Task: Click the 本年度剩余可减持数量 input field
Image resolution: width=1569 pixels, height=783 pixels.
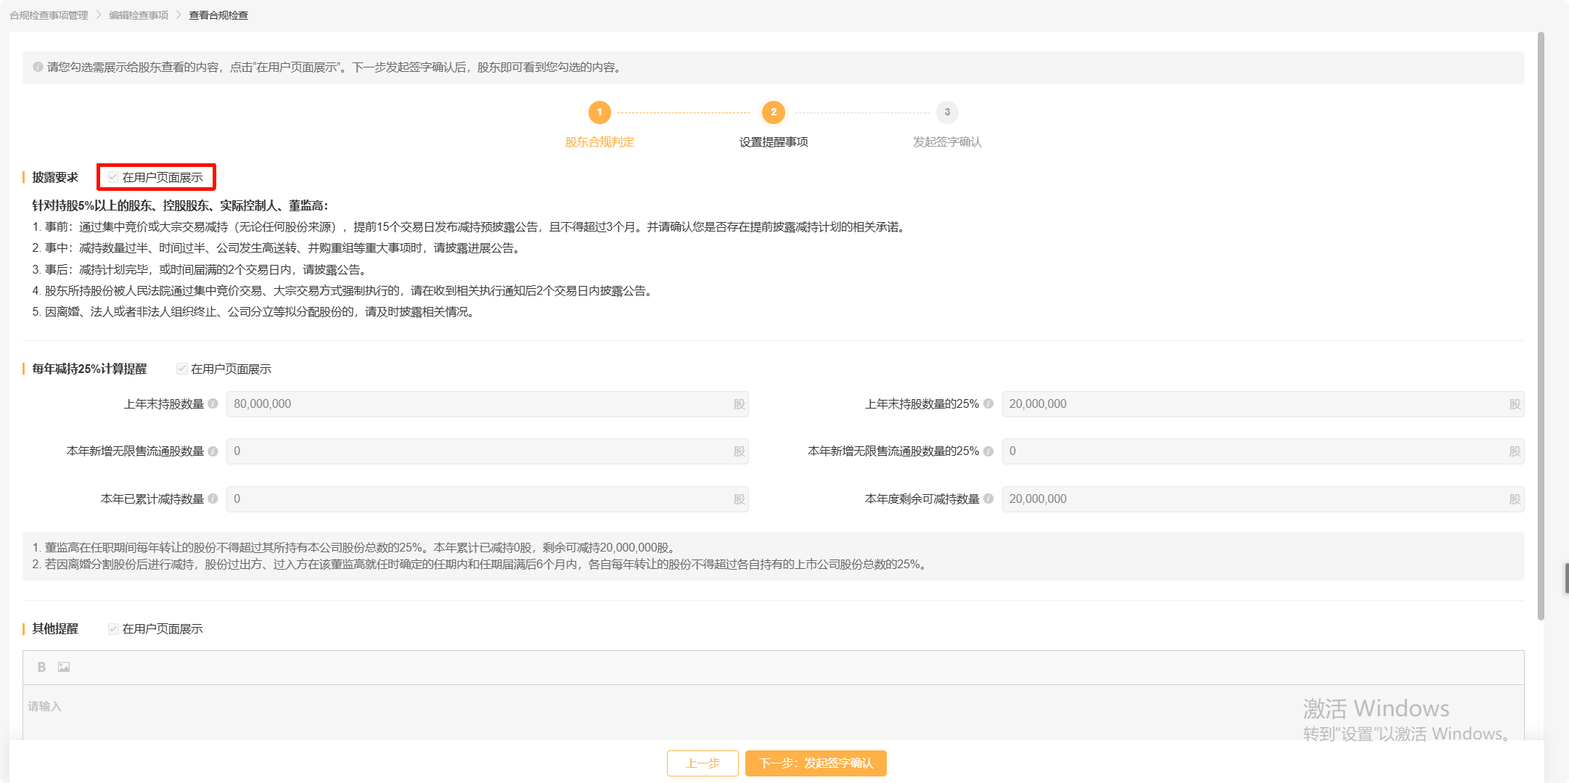Action: tap(1263, 499)
